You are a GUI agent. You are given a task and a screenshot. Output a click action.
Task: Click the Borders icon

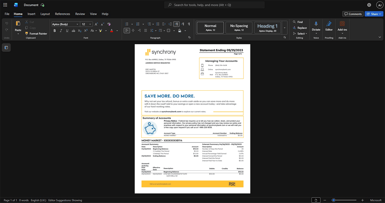point(169,30)
